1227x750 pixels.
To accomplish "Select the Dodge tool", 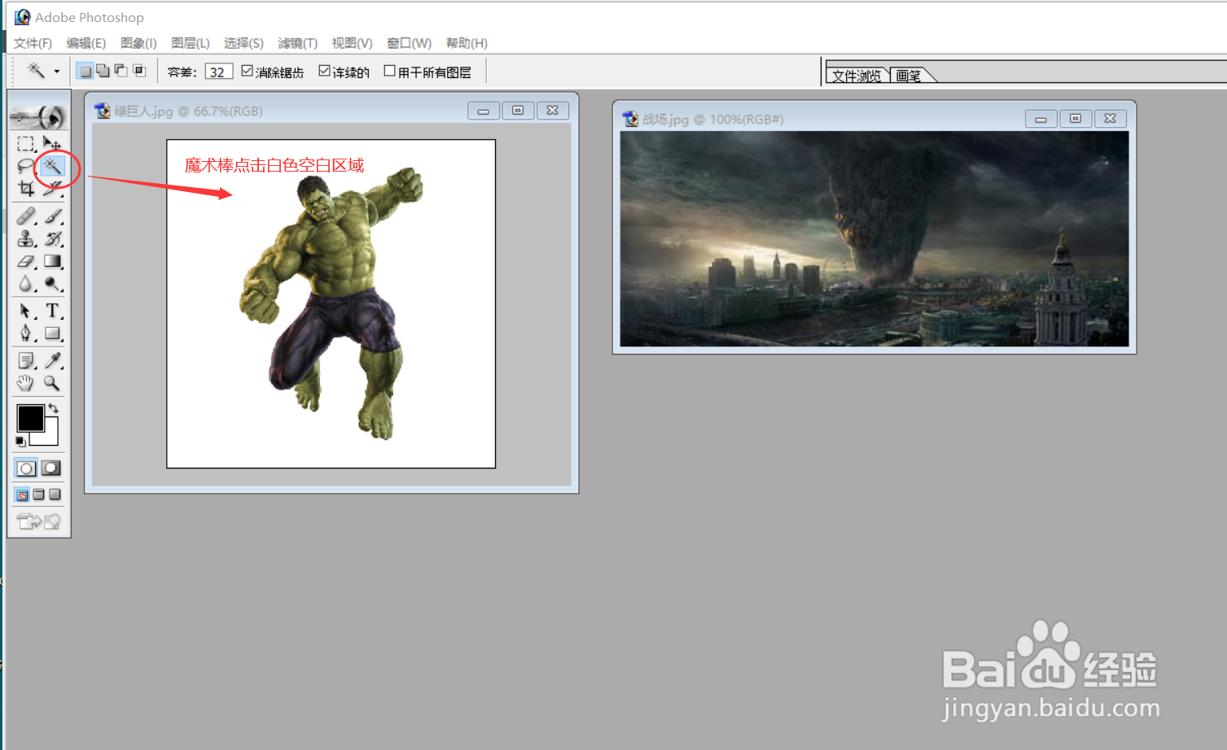I will coord(52,284).
